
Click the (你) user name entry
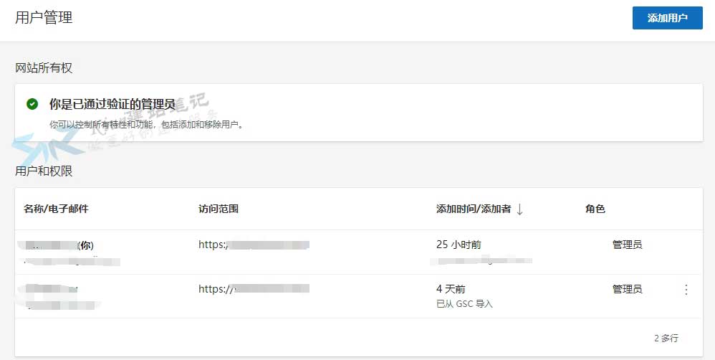tap(56, 245)
